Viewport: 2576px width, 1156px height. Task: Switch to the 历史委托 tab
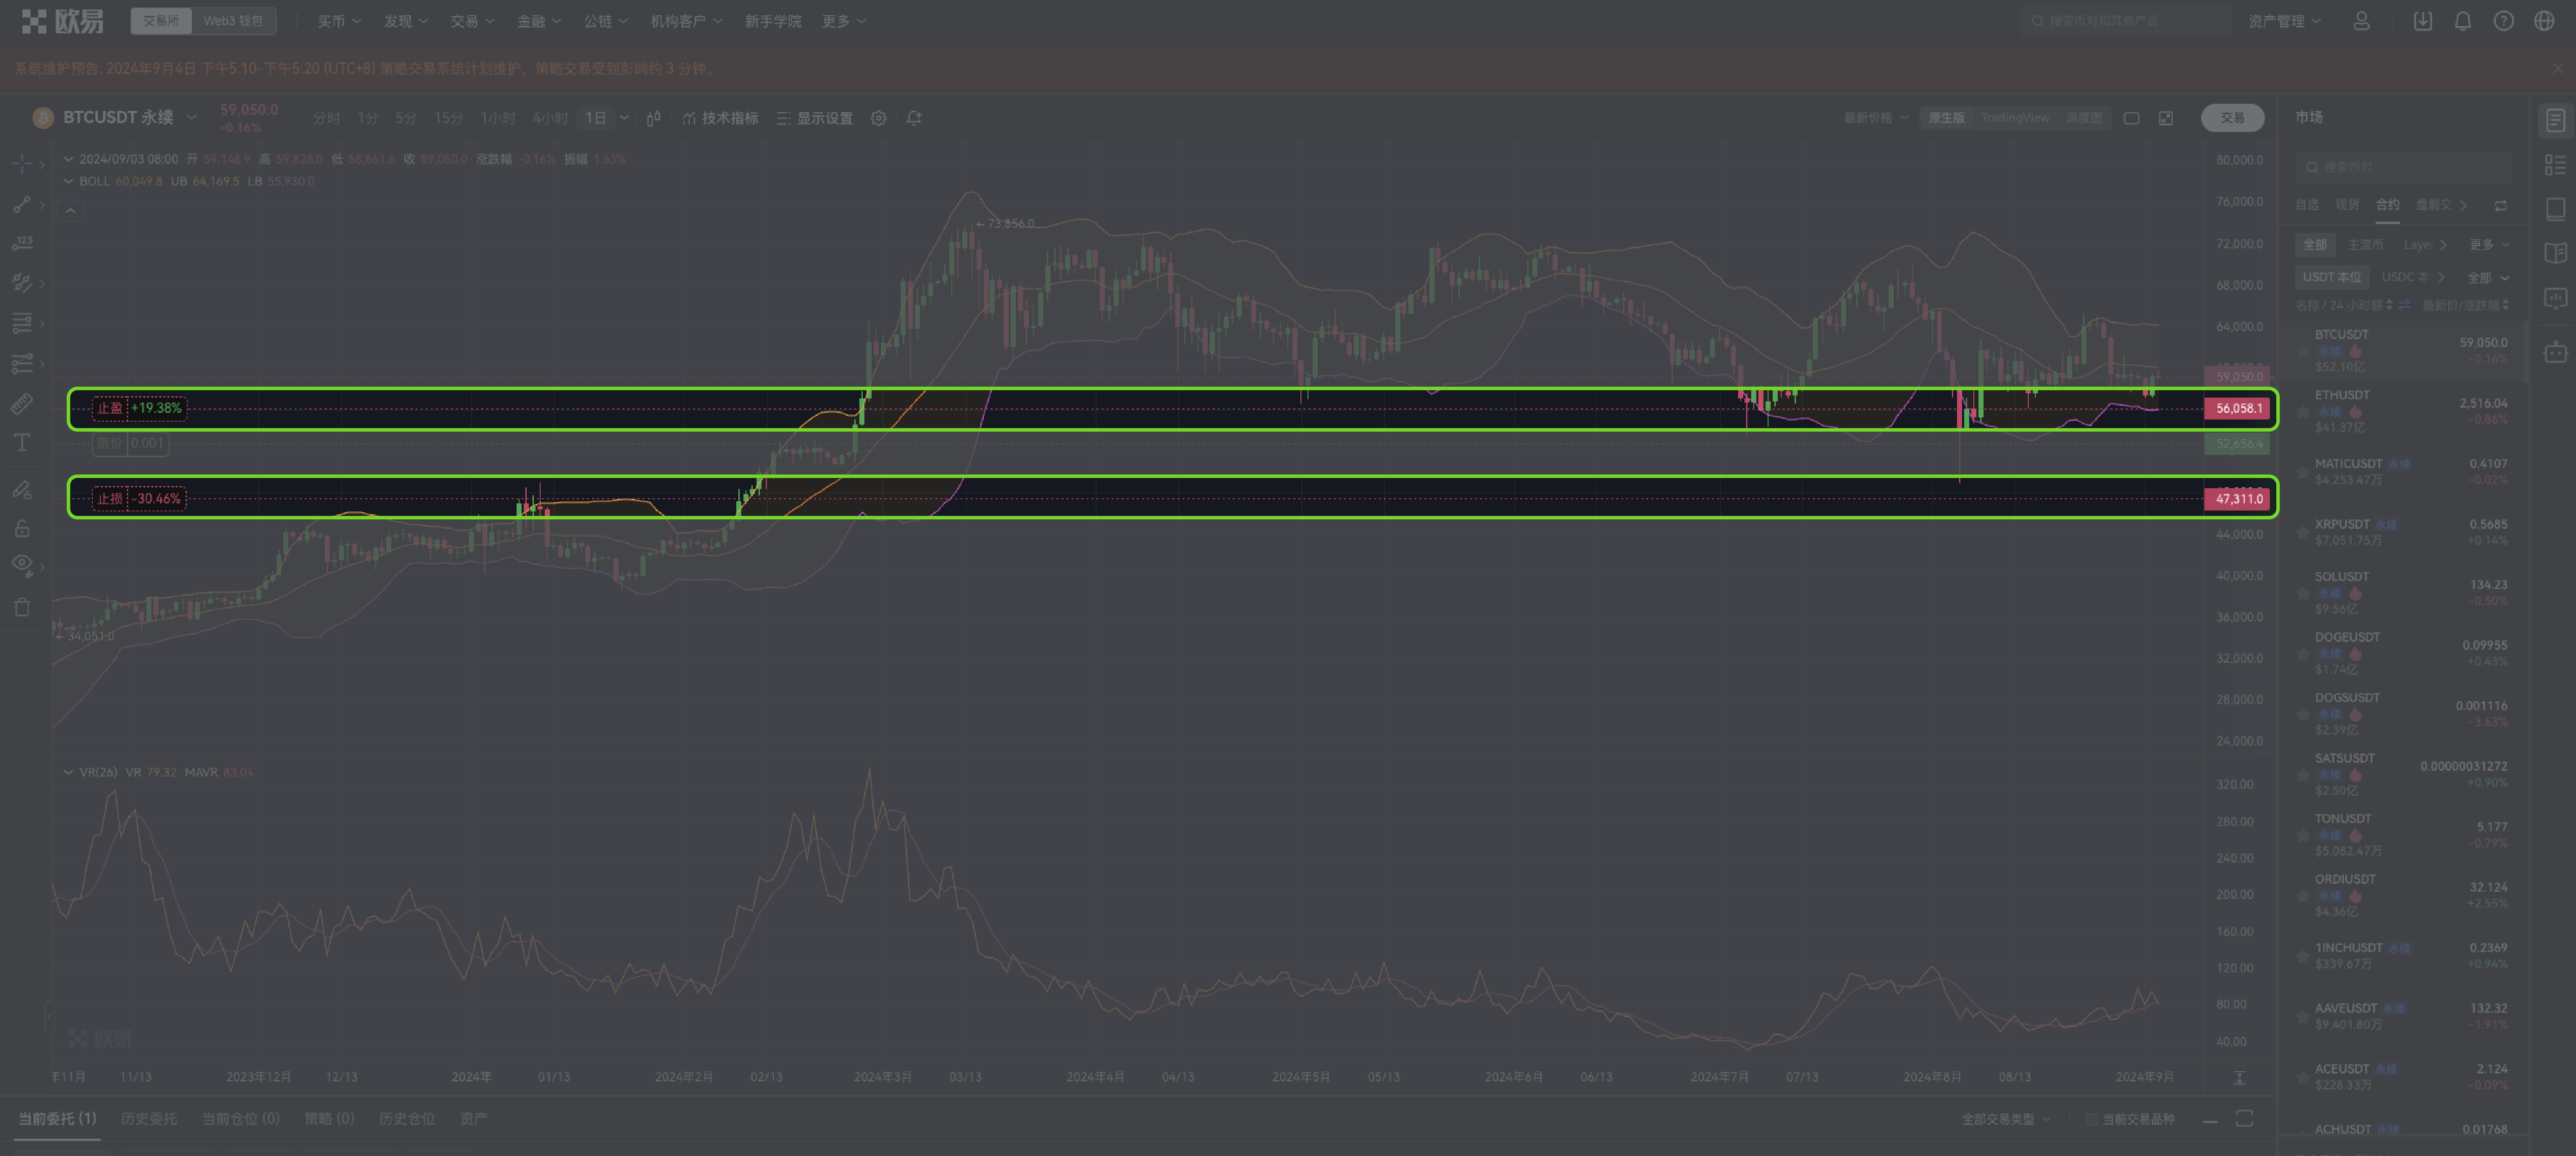148,1118
